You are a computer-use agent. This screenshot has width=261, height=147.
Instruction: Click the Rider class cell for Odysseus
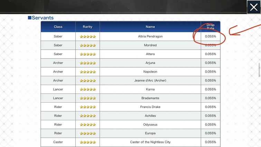(x=58, y=124)
